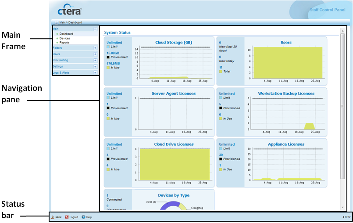Click the Devices by Type chart title

(x=174, y=195)
